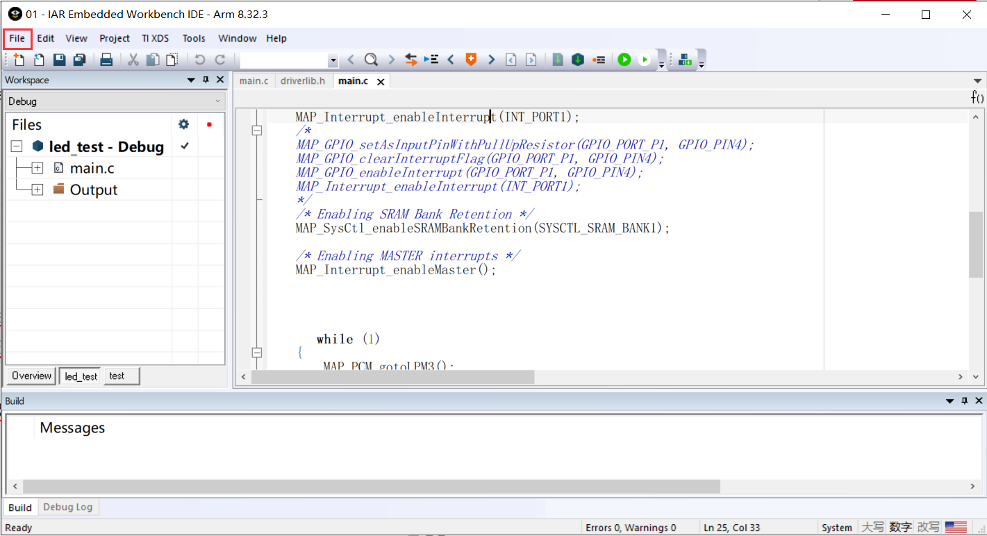Save all open files
The width and height of the screenshot is (987, 536).
(x=78, y=60)
